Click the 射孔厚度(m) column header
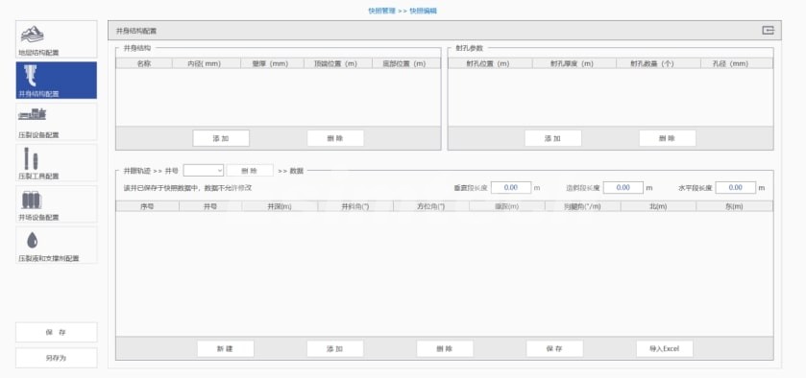The image size is (806, 378). (x=574, y=63)
